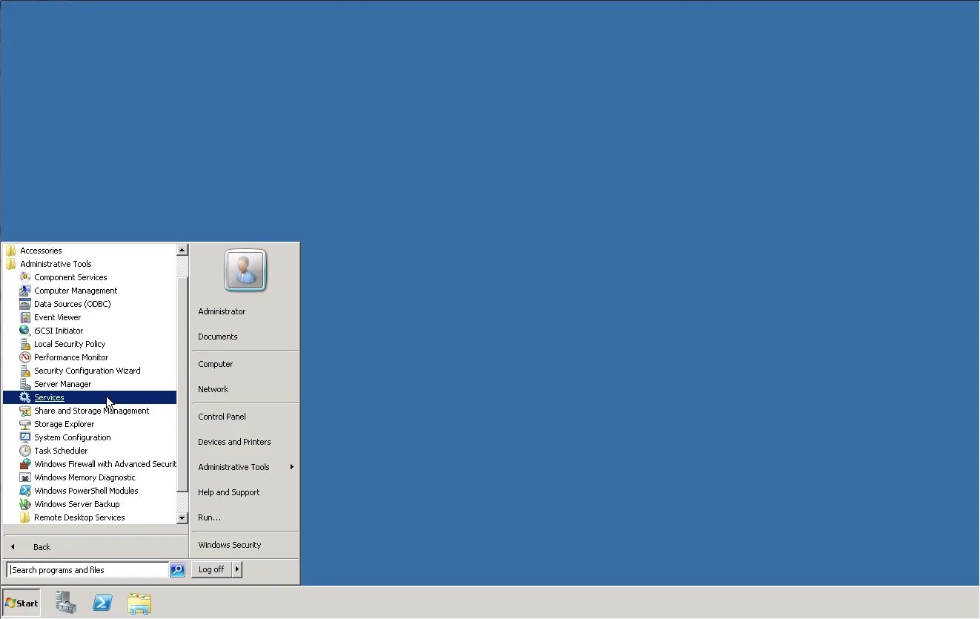Open the Task Scheduler clock icon
The width and height of the screenshot is (980, 619).
point(25,451)
